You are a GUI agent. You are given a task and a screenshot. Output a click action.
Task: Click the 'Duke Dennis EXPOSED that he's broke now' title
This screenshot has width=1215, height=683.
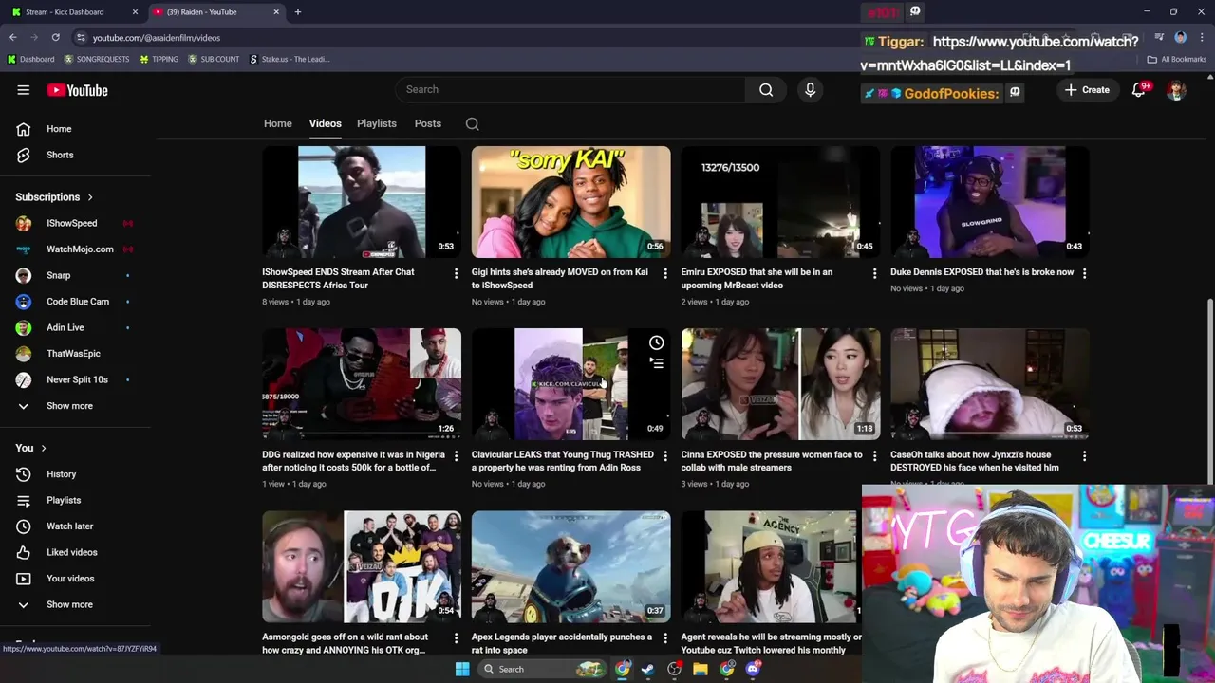pyautogui.click(x=982, y=272)
